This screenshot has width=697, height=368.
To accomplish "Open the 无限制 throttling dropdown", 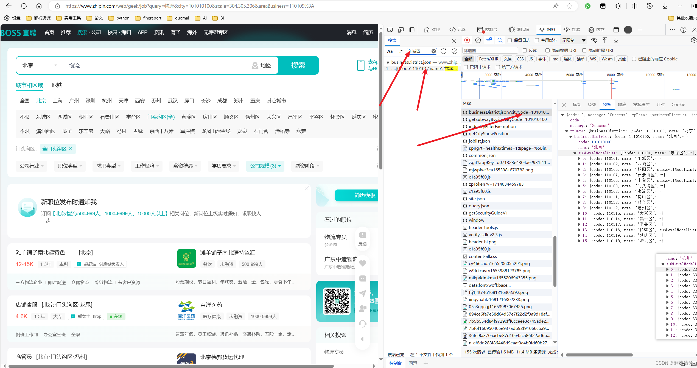I will [574, 40].
